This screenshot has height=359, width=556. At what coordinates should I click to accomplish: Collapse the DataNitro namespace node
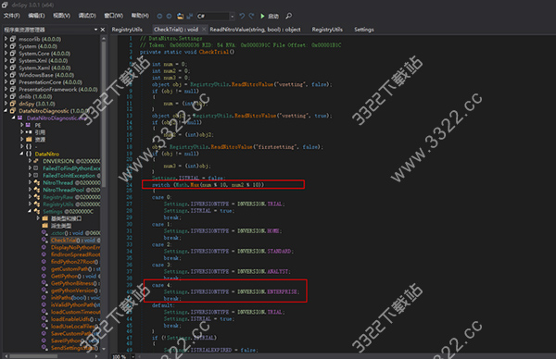click(x=21, y=154)
